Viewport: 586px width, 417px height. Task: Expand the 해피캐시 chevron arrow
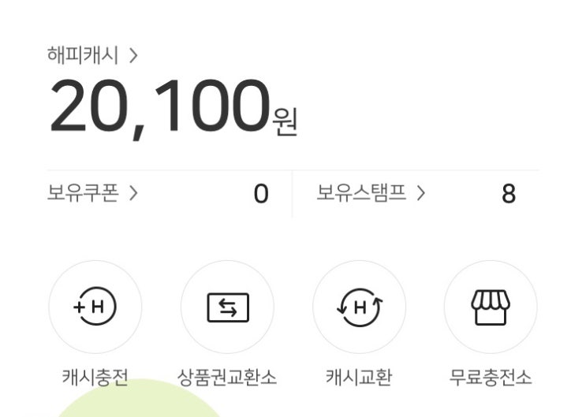[x=133, y=56]
